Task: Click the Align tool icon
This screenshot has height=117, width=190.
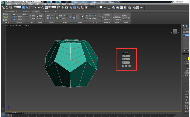Action: 109,8
